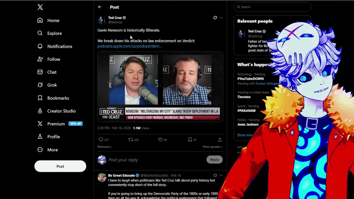
Task: Select the Bookmarks menu label
Action: tap(58, 98)
